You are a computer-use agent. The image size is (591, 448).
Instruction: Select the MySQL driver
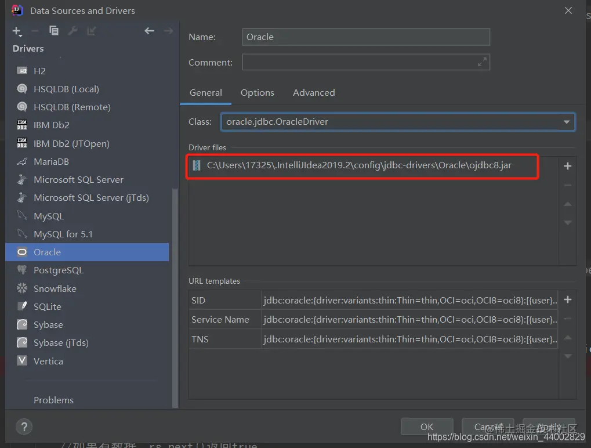[x=87, y=216]
